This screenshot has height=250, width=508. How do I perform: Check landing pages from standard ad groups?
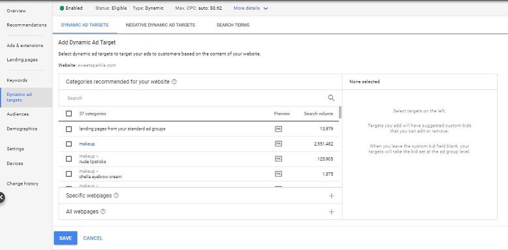(x=69, y=129)
